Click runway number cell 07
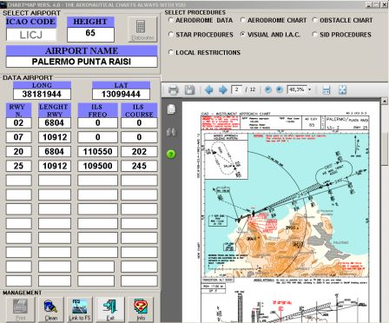This screenshot has width=389, height=323. 18,137
